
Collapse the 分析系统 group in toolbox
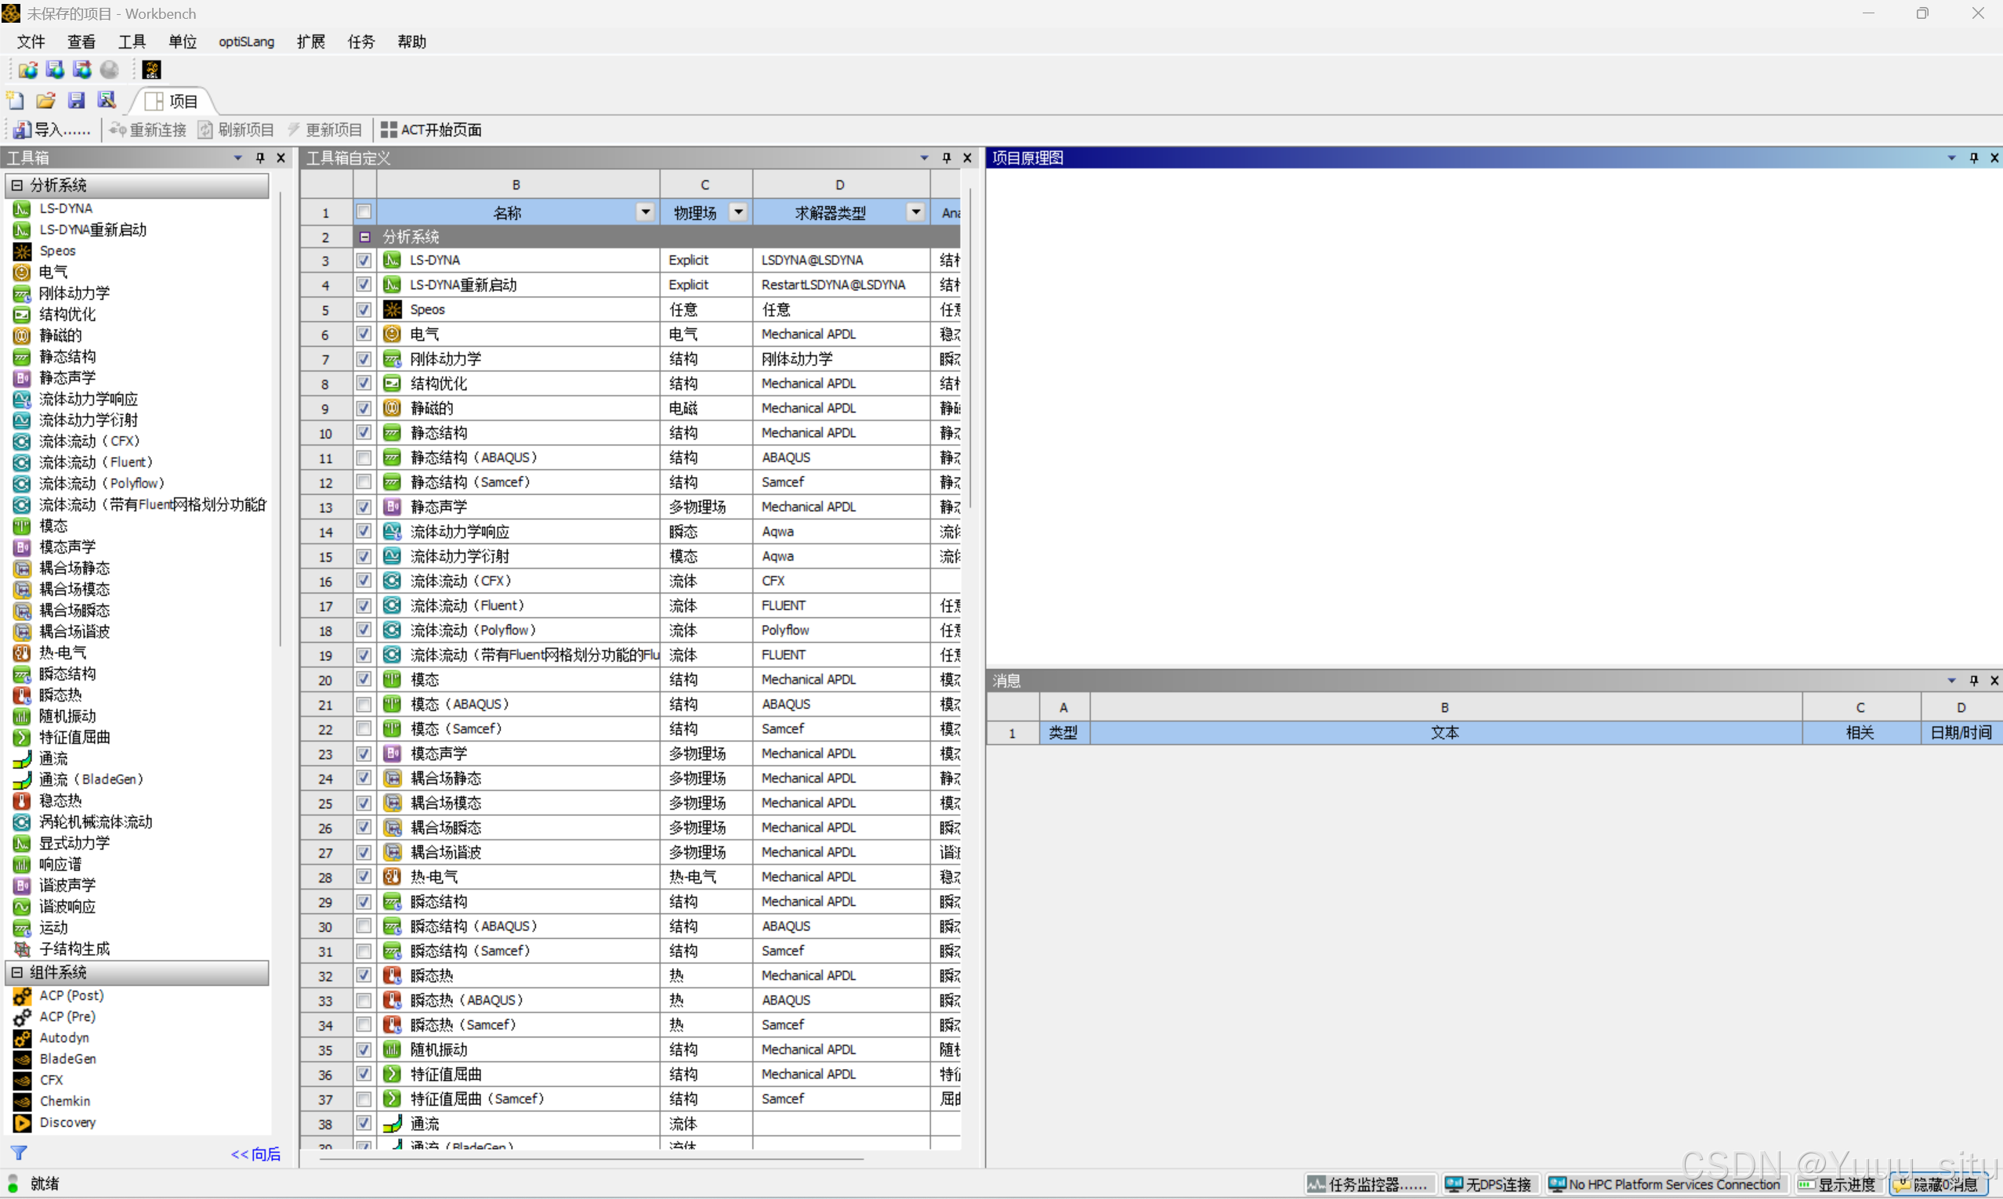[x=17, y=185]
